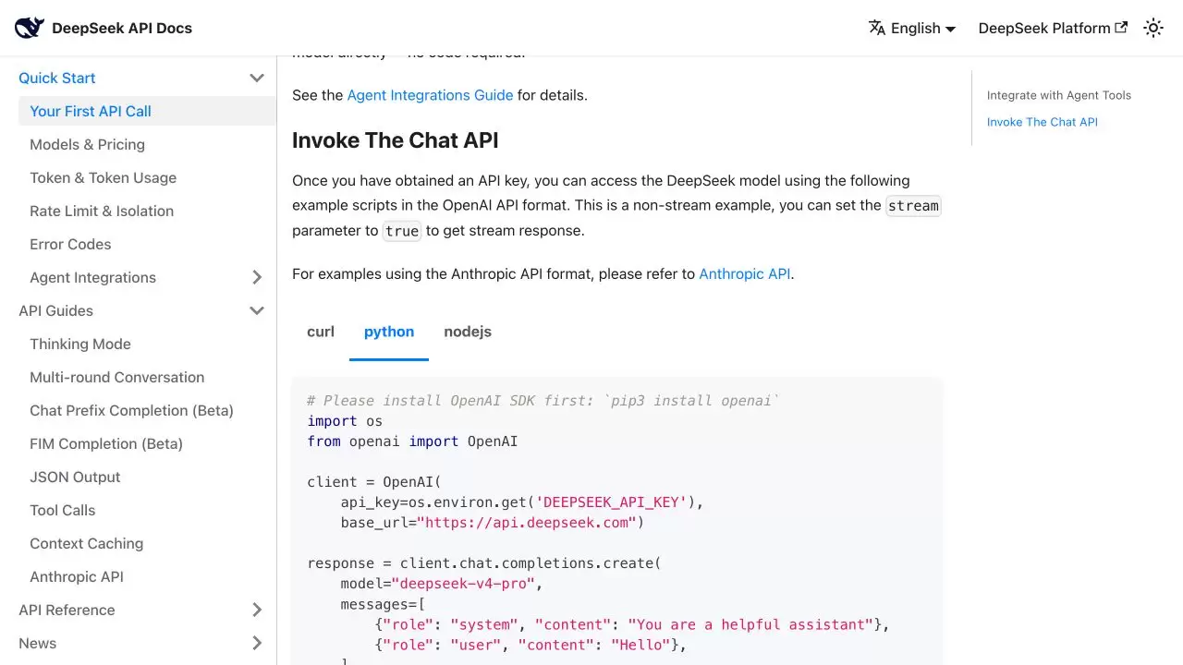The image size is (1183, 665).
Task: Open News sidebar category
Action: (37, 643)
